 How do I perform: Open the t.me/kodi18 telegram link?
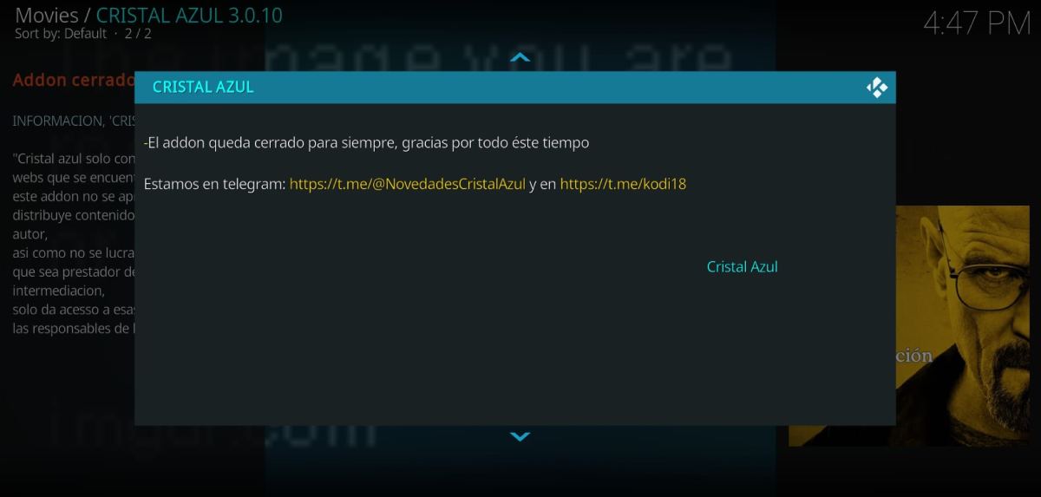(x=623, y=184)
